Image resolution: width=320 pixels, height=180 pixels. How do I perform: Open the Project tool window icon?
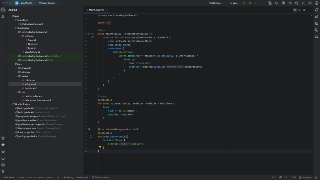(x=3, y=10)
